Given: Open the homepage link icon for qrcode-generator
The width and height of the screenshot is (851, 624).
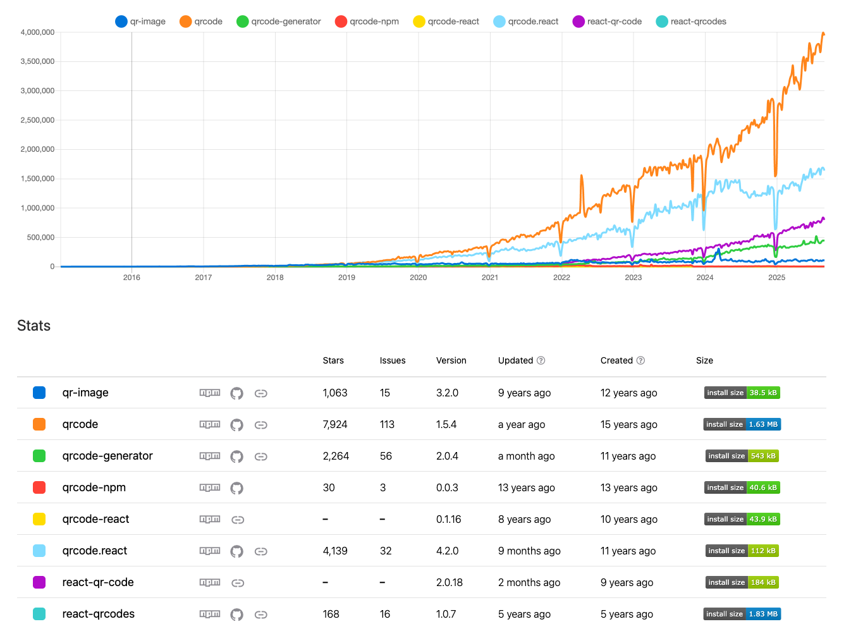Looking at the screenshot, I should (260, 456).
